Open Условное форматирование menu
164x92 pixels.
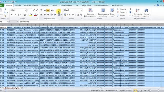pos(90,13)
